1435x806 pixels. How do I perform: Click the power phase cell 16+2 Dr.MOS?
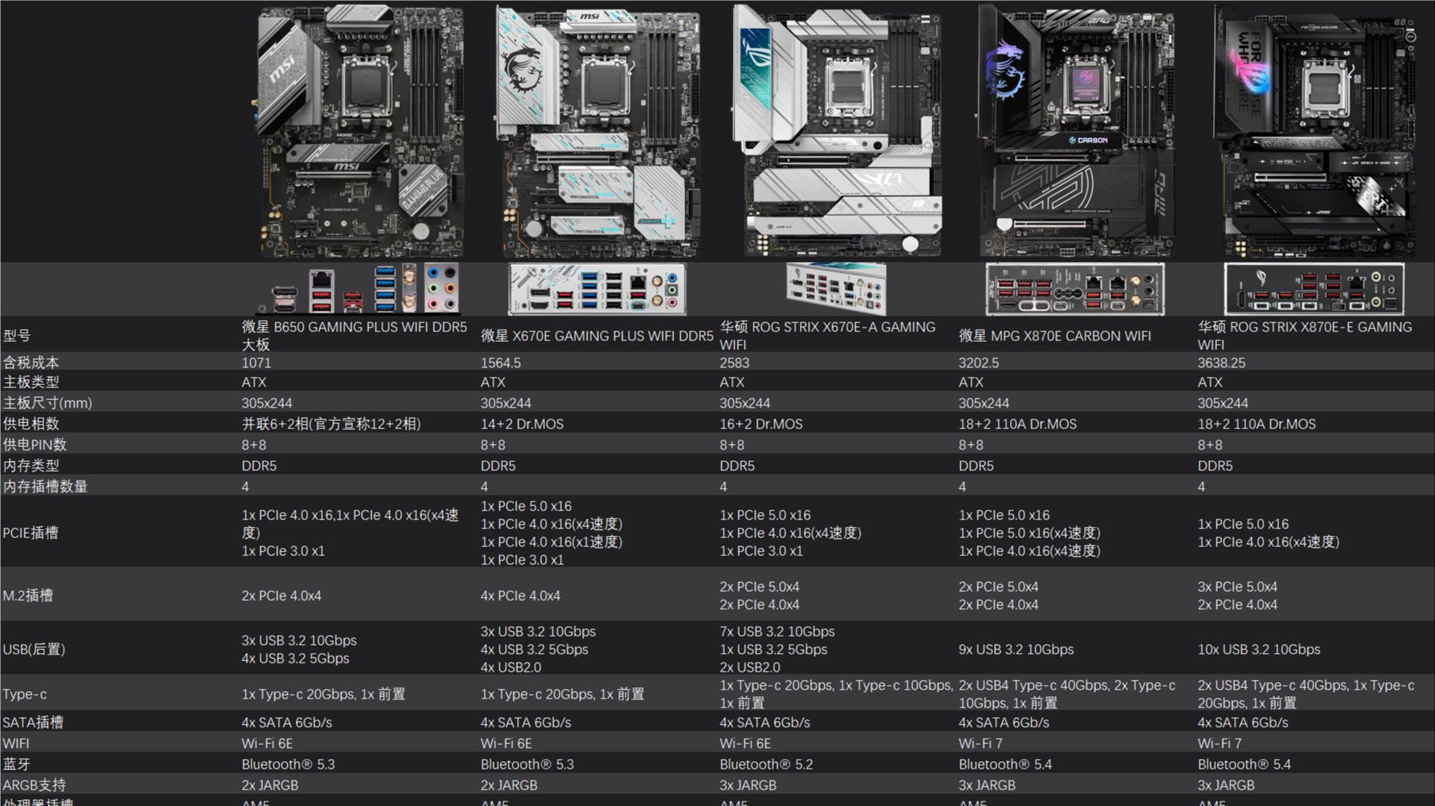coord(761,424)
